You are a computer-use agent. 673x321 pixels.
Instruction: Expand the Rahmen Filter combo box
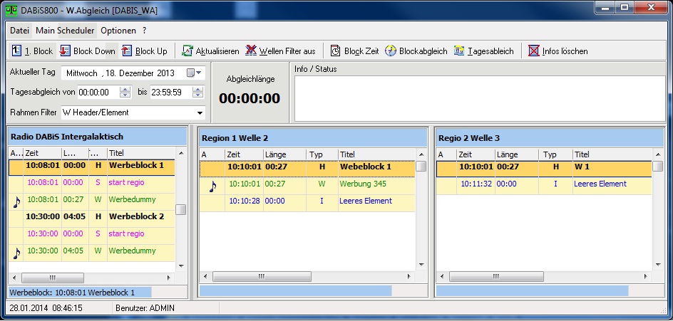tap(199, 112)
